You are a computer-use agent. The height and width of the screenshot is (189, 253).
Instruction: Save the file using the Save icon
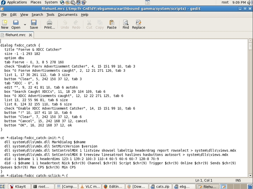tap(34, 25)
